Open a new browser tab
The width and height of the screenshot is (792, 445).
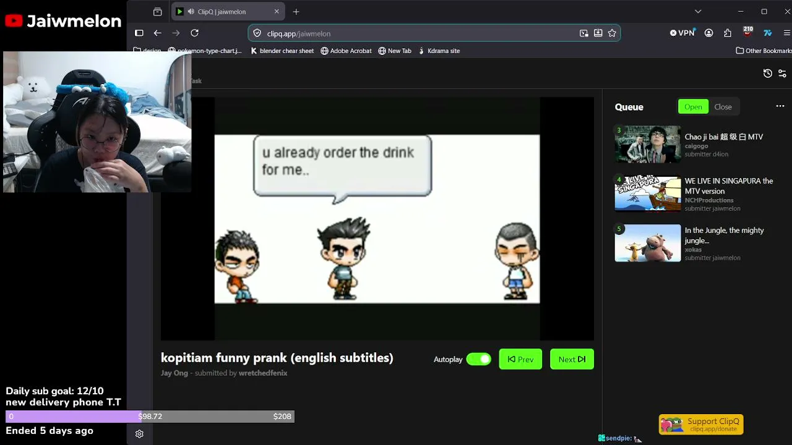[x=296, y=12]
